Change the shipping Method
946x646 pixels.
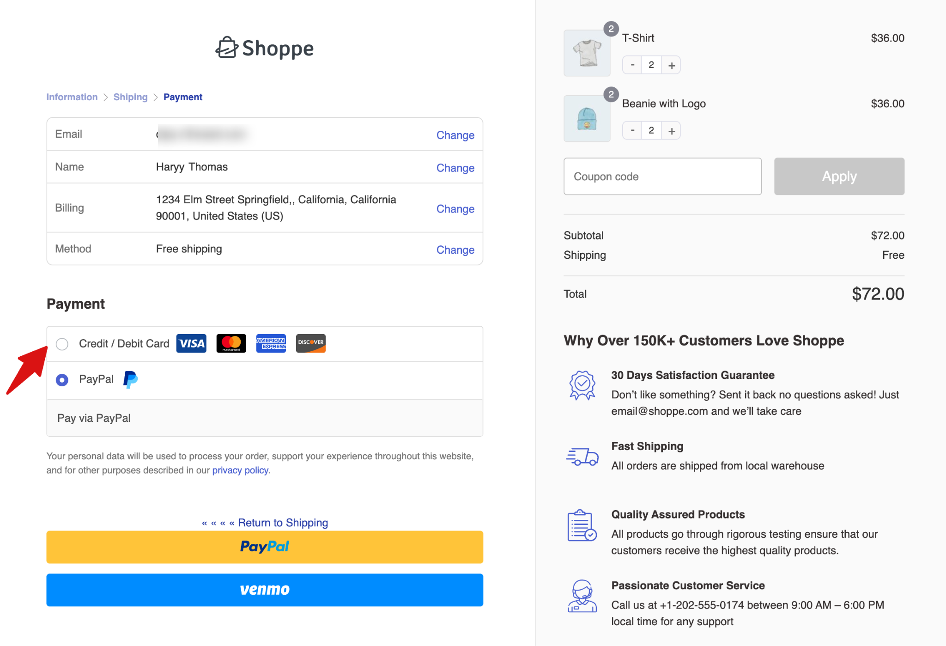tap(455, 250)
